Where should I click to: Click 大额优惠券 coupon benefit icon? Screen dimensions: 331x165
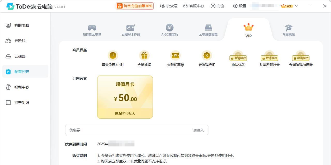pyautogui.click(x=175, y=55)
